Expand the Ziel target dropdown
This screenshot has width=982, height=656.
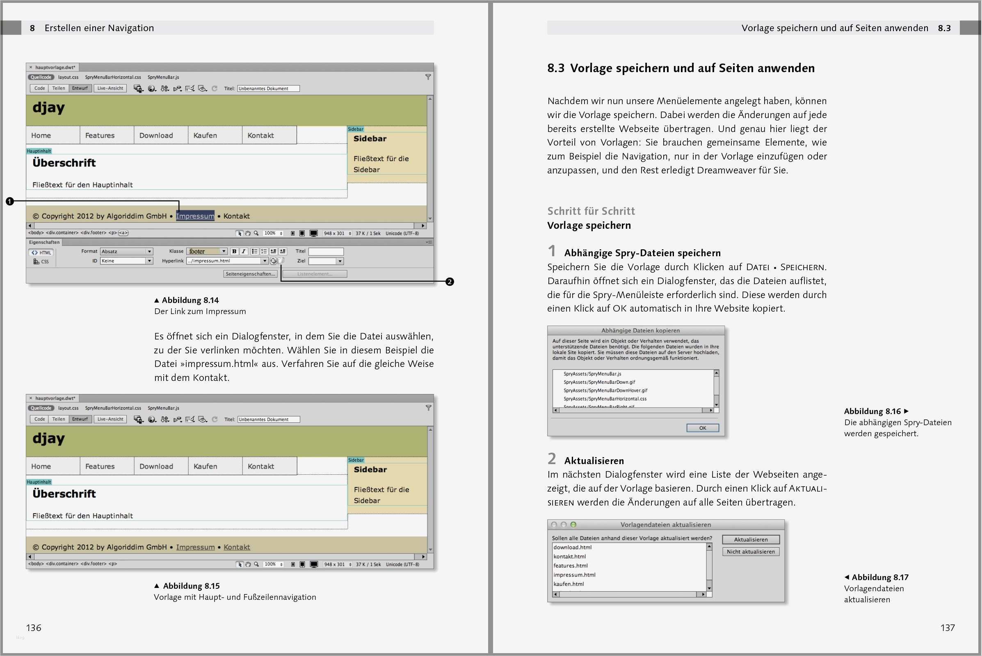340,261
